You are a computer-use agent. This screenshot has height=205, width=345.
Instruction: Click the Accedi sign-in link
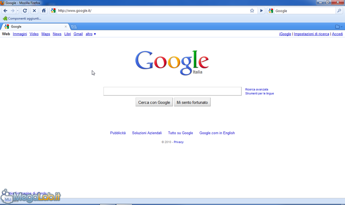pos(337,34)
